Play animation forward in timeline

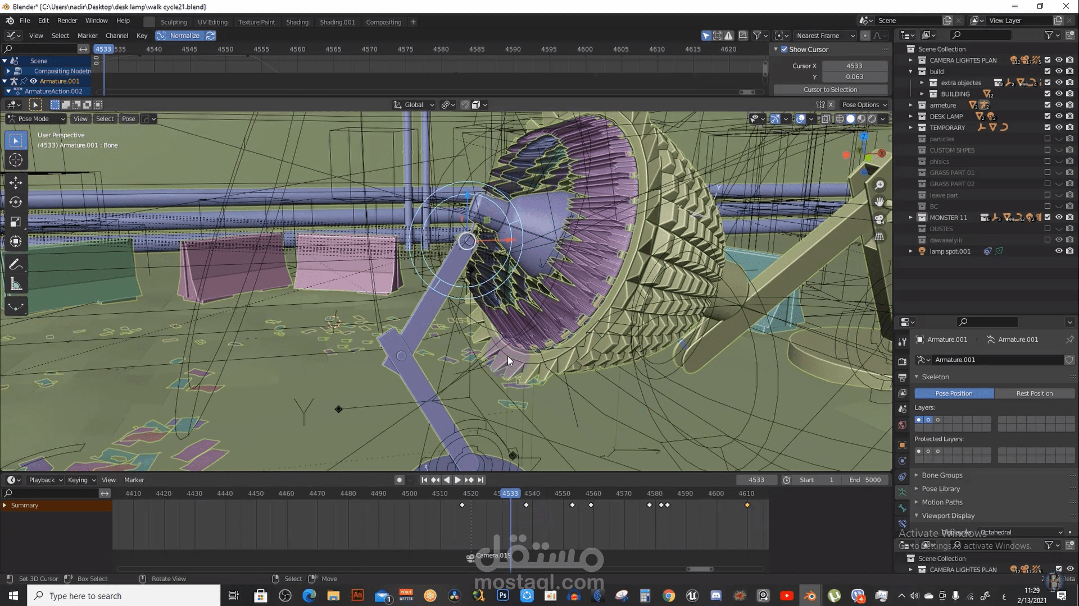pyautogui.click(x=457, y=480)
